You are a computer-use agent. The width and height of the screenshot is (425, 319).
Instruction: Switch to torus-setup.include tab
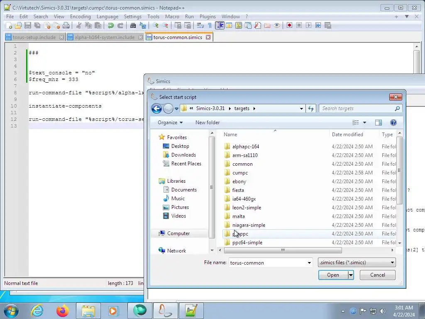34,37
